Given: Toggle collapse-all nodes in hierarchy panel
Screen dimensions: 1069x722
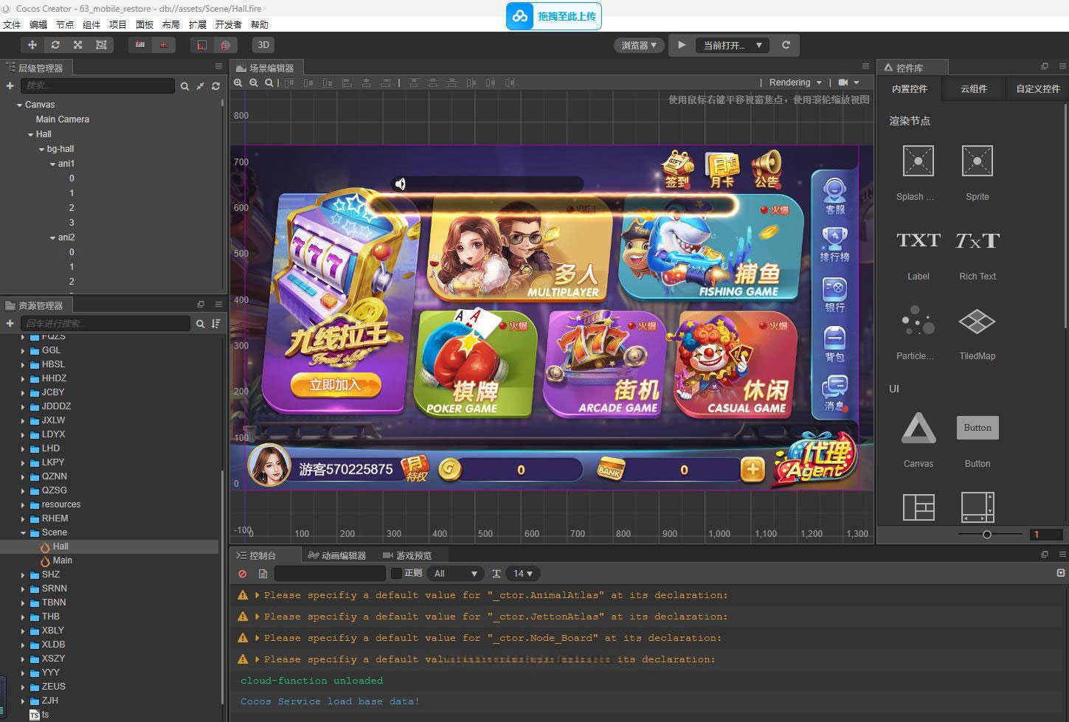Looking at the screenshot, I should pyautogui.click(x=200, y=86).
